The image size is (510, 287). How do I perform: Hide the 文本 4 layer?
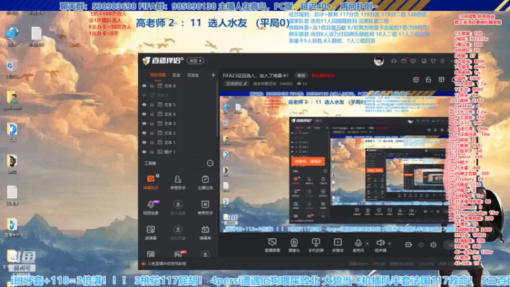(x=144, y=114)
